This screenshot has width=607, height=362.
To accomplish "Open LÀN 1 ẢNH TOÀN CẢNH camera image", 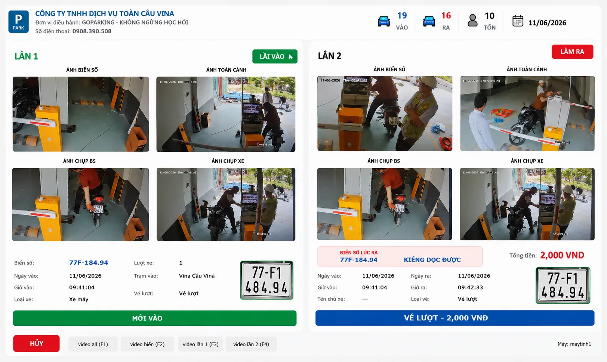I will pos(226,114).
